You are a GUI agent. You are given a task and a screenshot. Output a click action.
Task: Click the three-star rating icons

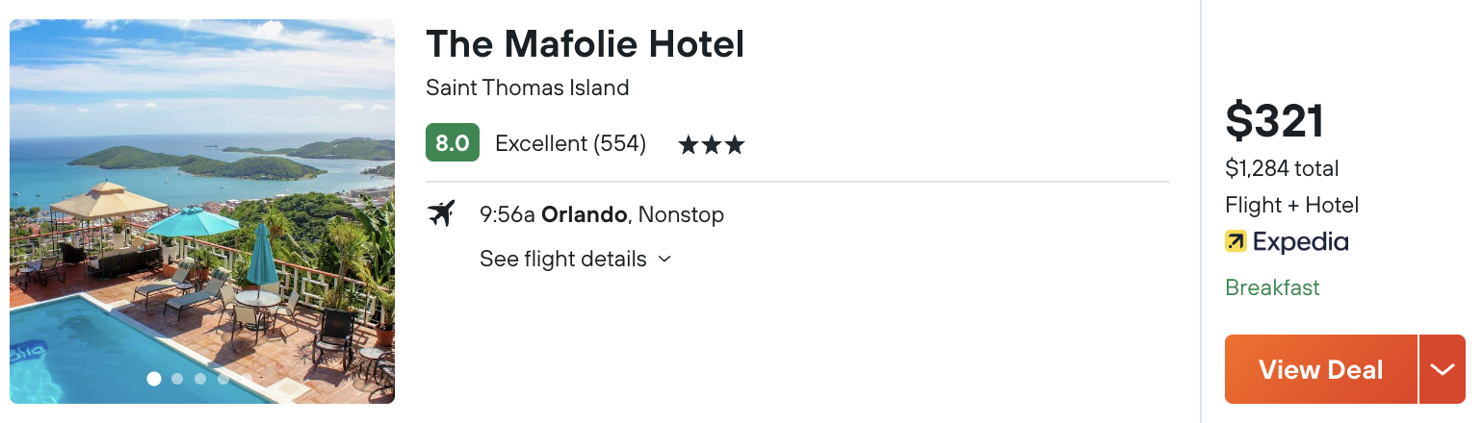pos(712,145)
